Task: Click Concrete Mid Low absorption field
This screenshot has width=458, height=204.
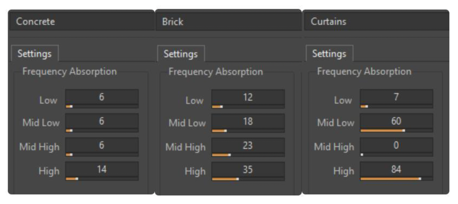Action: [x=102, y=121]
